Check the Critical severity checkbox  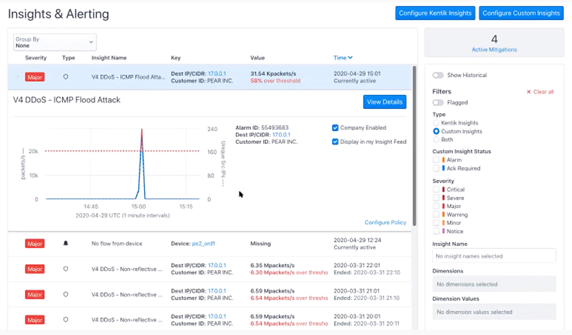(436, 189)
